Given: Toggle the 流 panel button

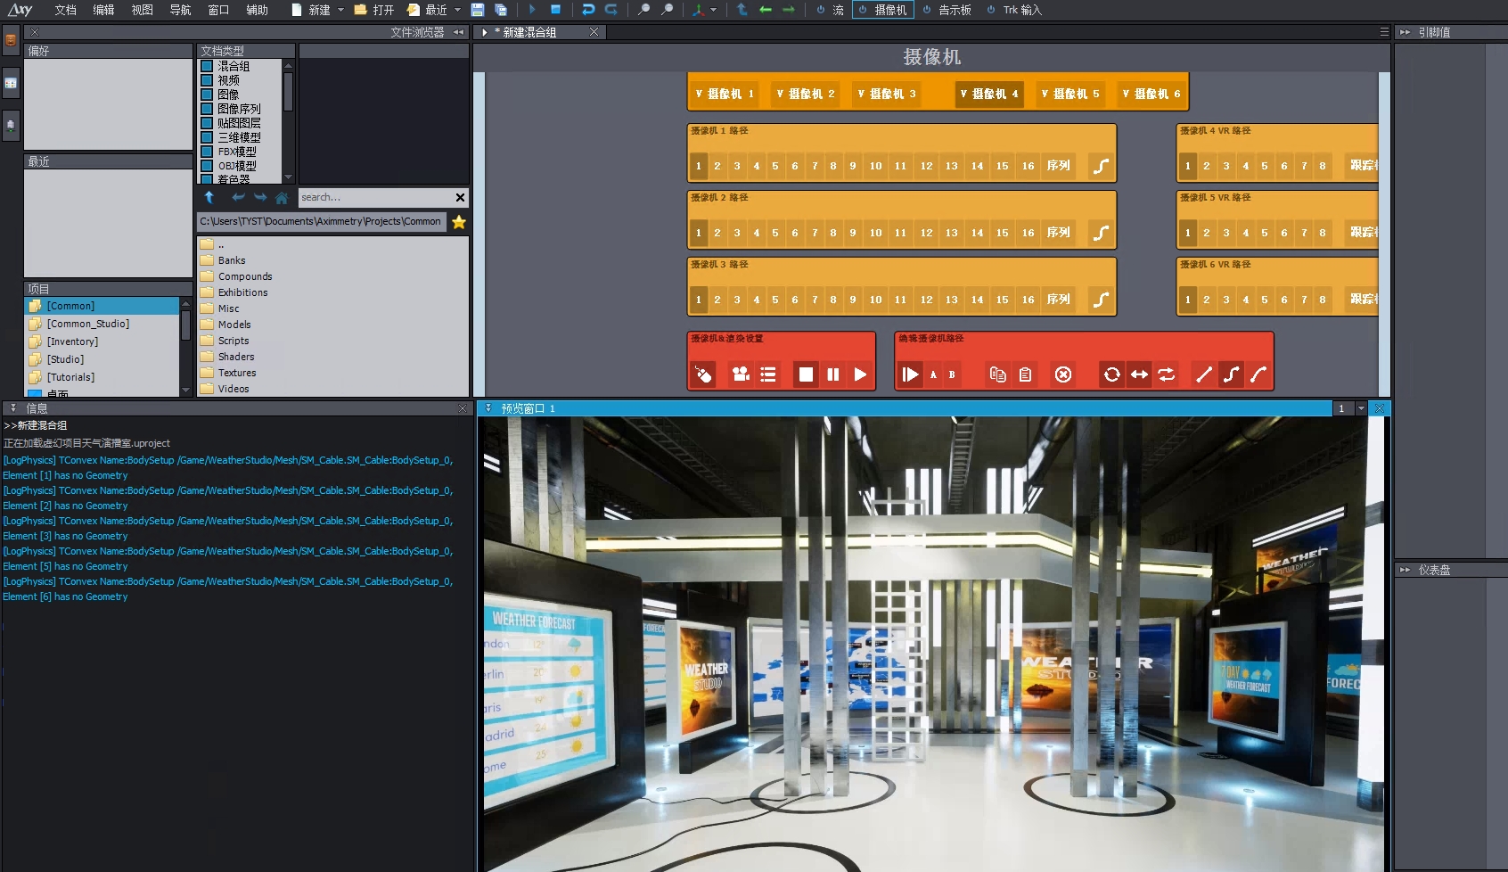Looking at the screenshot, I should [x=830, y=10].
